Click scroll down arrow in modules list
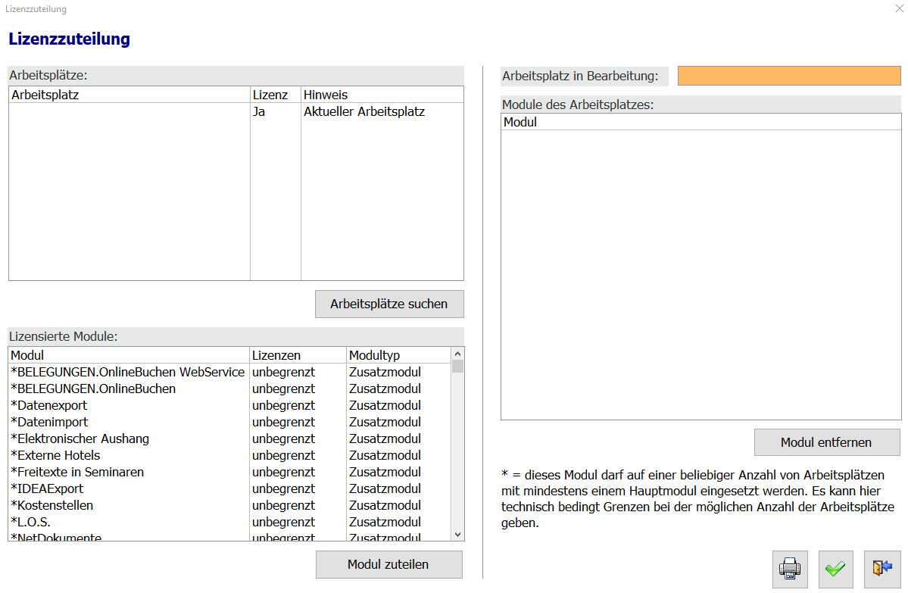The image size is (908, 593). pos(457,534)
